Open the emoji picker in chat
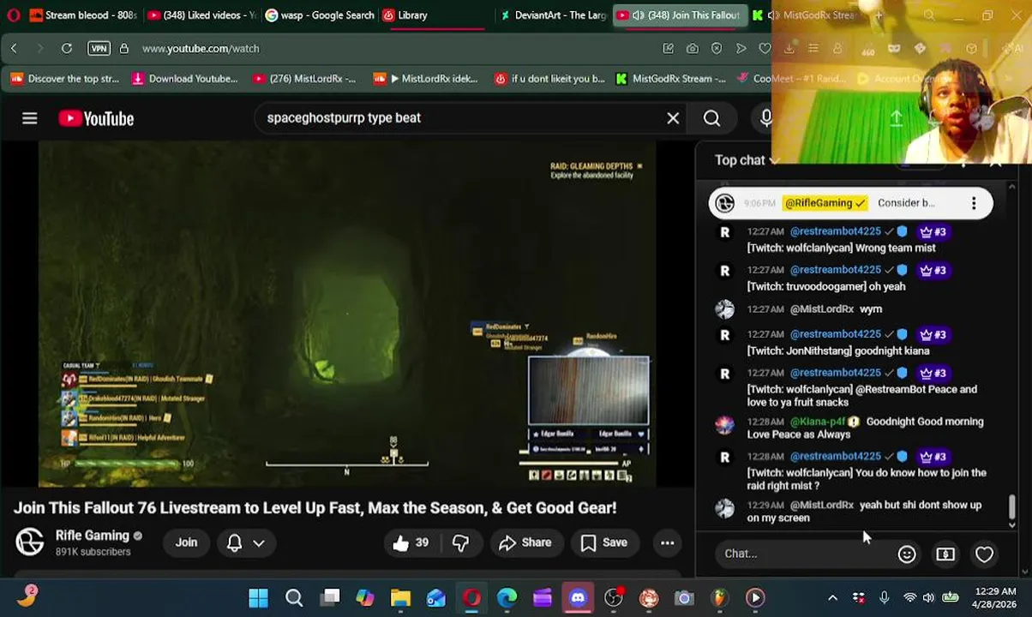 tap(907, 554)
